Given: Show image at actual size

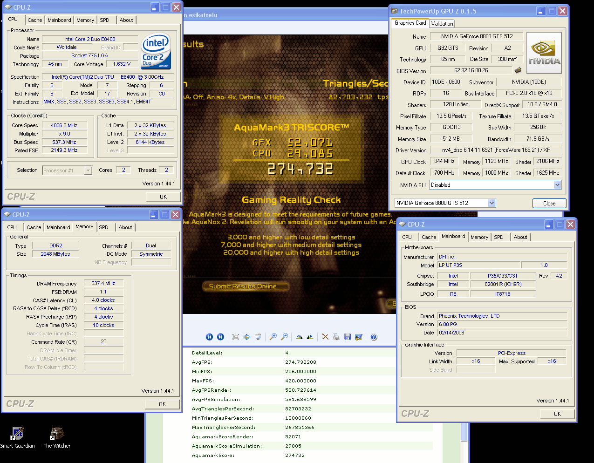Looking at the screenshot, I should 246,337.
